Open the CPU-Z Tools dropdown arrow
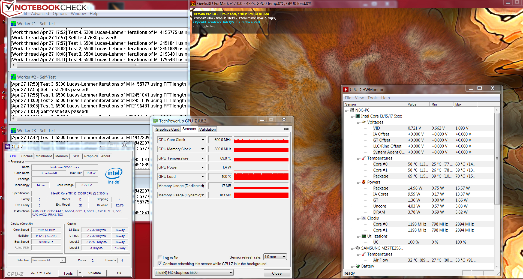523x279 pixels. pos(80,273)
